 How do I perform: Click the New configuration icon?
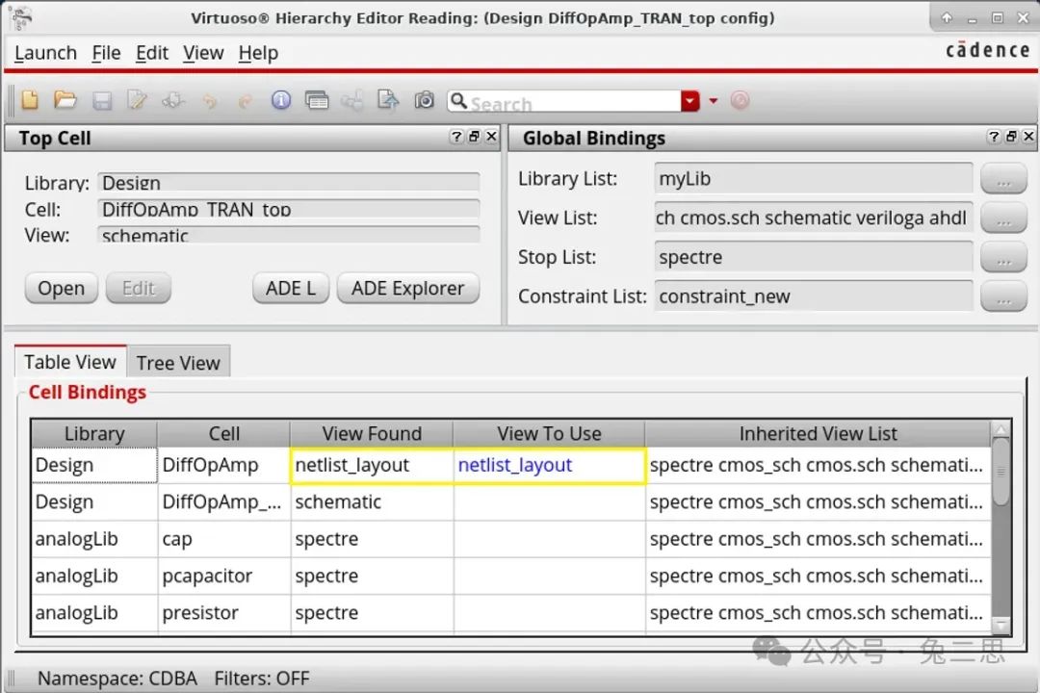pyautogui.click(x=30, y=100)
